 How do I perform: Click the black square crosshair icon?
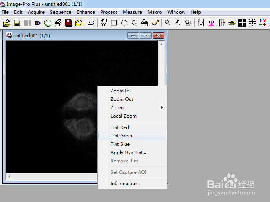click(242, 23)
